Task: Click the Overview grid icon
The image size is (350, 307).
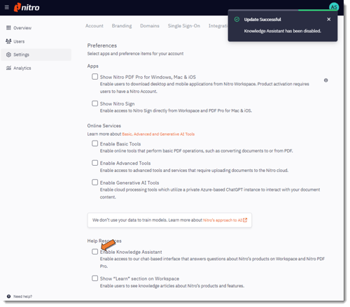Action: click(8, 28)
